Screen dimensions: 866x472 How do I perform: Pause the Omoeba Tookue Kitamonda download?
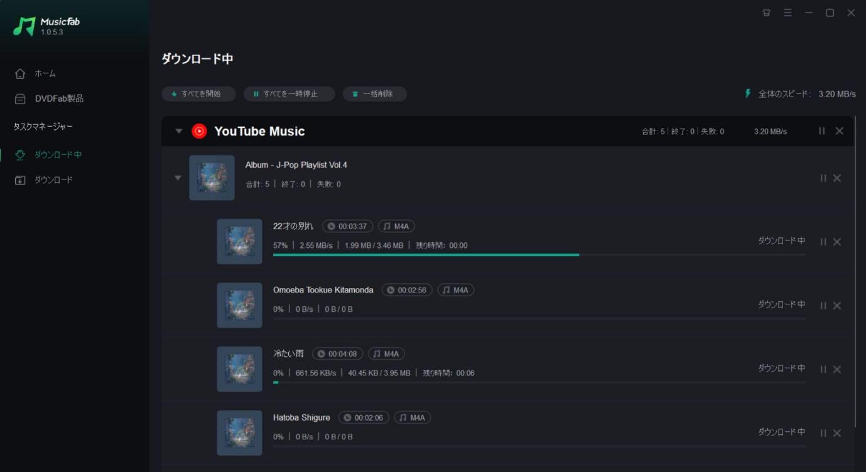(x=823, y=306)
